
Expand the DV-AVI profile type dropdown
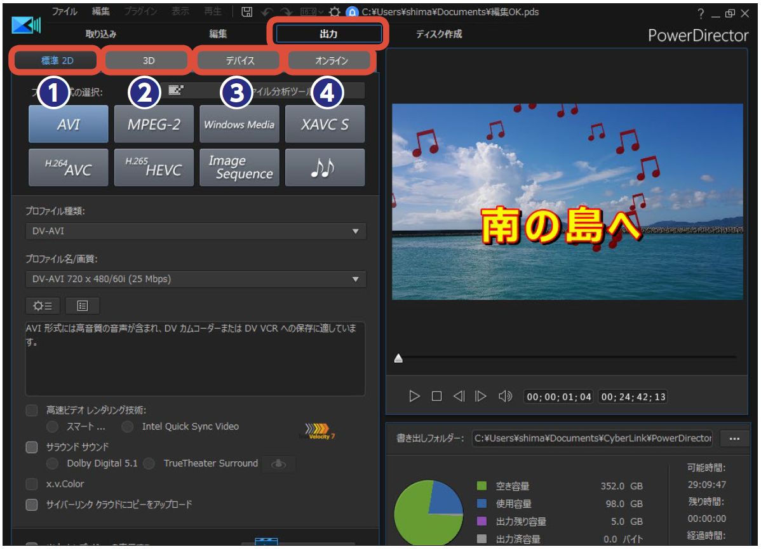point(196,231)
